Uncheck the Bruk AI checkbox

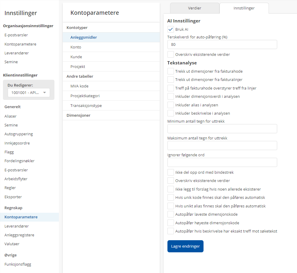(x=170, y=29)
